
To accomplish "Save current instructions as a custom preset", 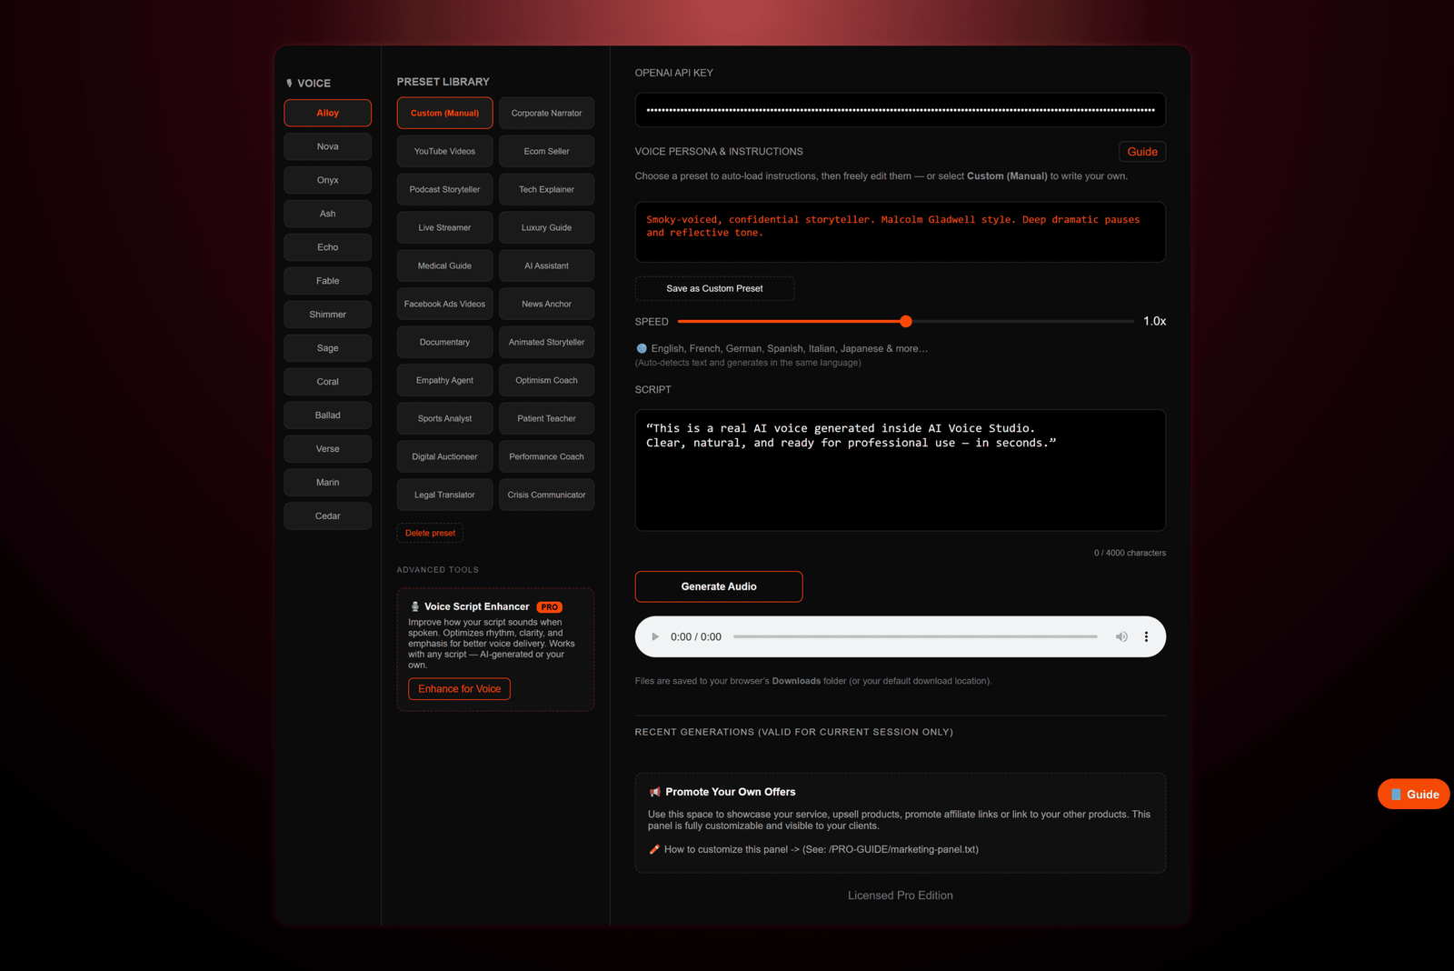I will (x=714, y=288).
